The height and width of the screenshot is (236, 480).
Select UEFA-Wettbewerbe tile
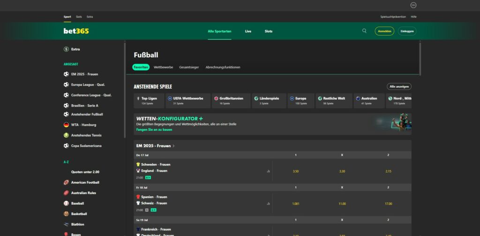pos(188,101)
